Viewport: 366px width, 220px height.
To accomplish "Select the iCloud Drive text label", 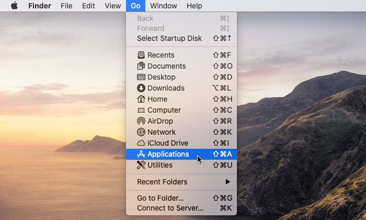I will (168, 143).
